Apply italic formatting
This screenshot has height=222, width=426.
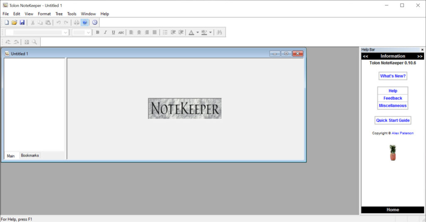click(105, 32)
